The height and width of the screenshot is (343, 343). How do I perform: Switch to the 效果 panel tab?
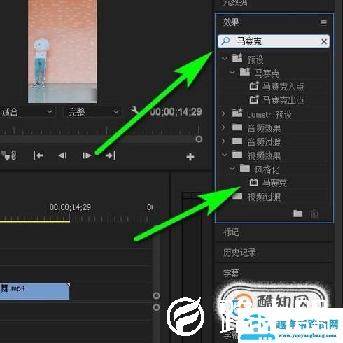(x=231, y=22)
